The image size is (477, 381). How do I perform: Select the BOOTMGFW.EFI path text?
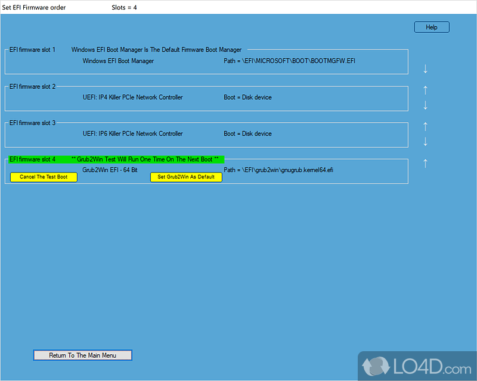tap(289, 61)
